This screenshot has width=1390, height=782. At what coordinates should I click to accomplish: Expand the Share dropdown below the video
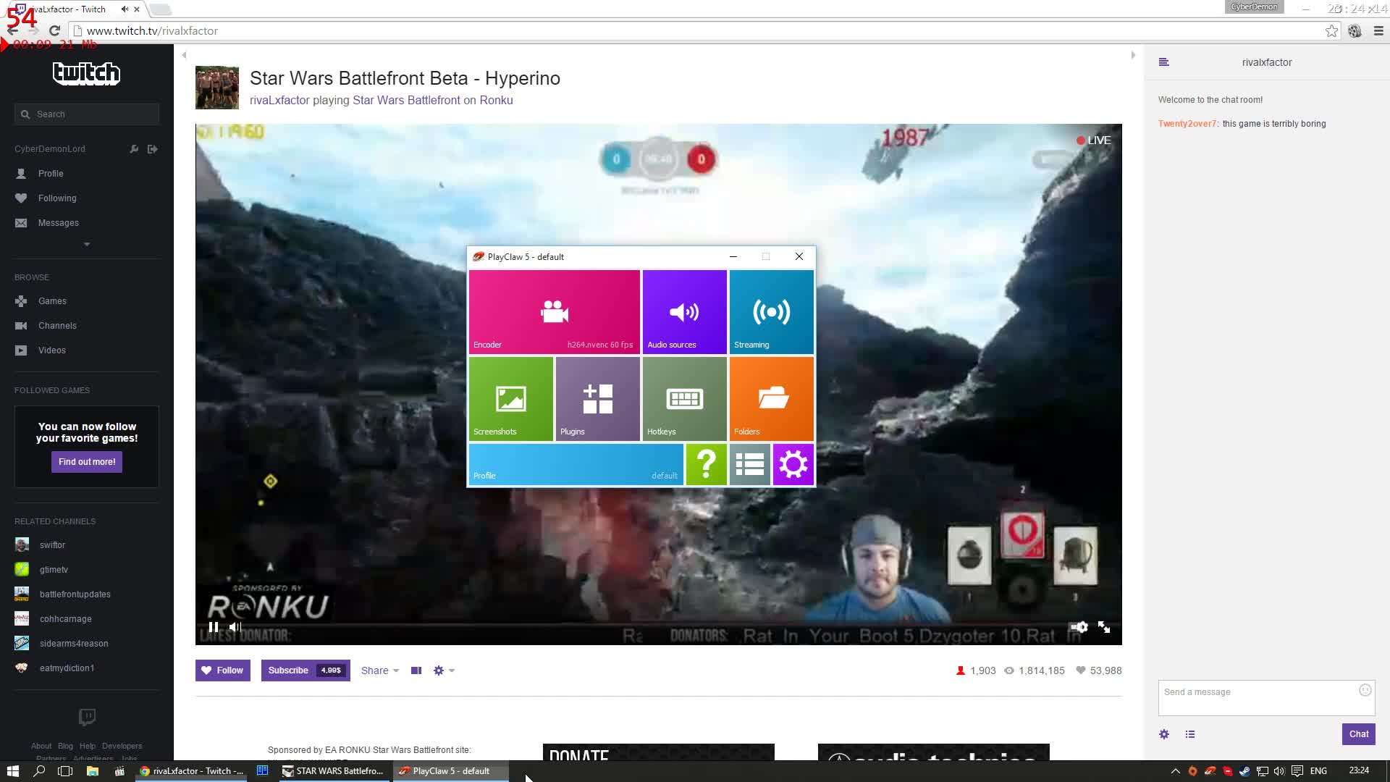pos(380,670)
